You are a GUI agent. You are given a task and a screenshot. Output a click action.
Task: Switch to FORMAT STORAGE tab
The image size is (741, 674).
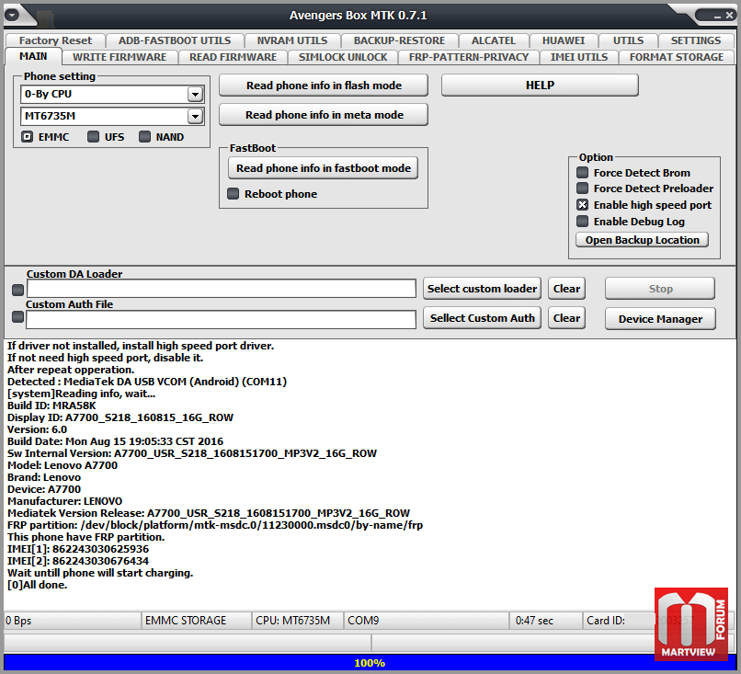pyautogui.click(x=677, y=57)
